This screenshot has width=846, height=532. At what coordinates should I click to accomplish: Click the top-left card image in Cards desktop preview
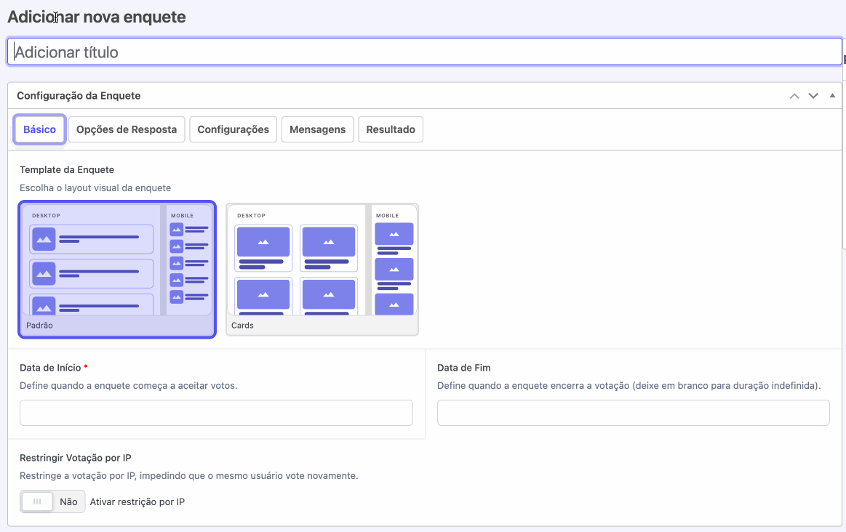coord(263,241)
